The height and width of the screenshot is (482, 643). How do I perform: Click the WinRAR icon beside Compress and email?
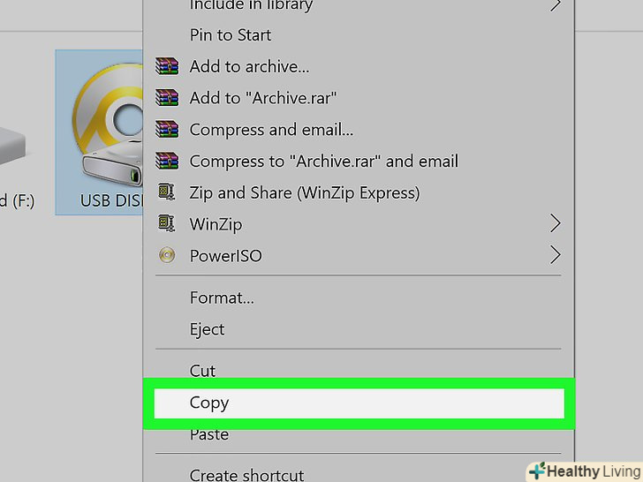point(166,130)
